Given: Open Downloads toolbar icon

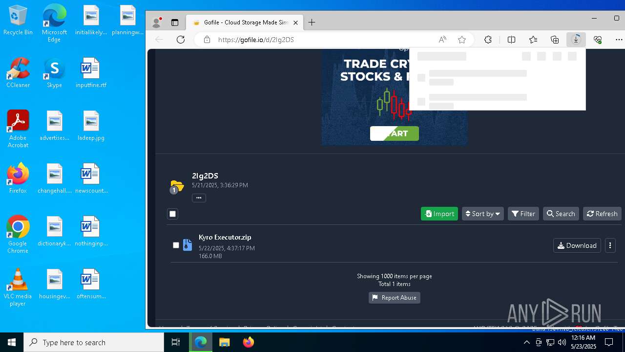Looking at the screenshot, I should 576,40.
